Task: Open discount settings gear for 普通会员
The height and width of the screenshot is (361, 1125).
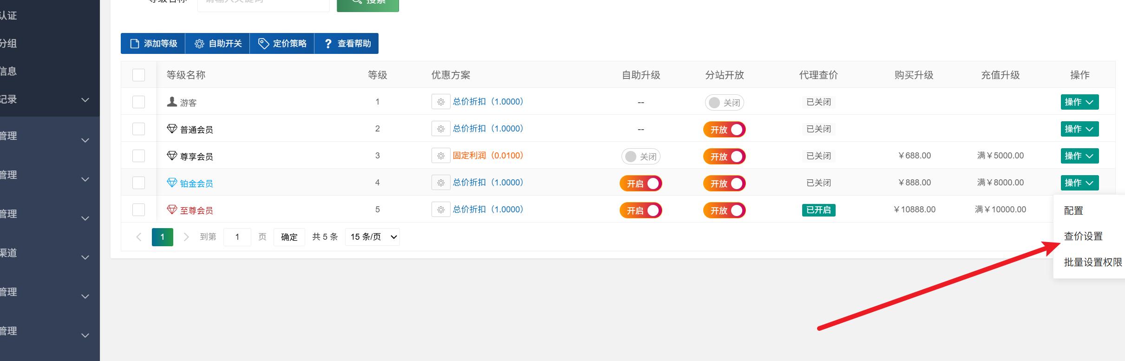Action: pyautogui.click(x=441, y=129)
